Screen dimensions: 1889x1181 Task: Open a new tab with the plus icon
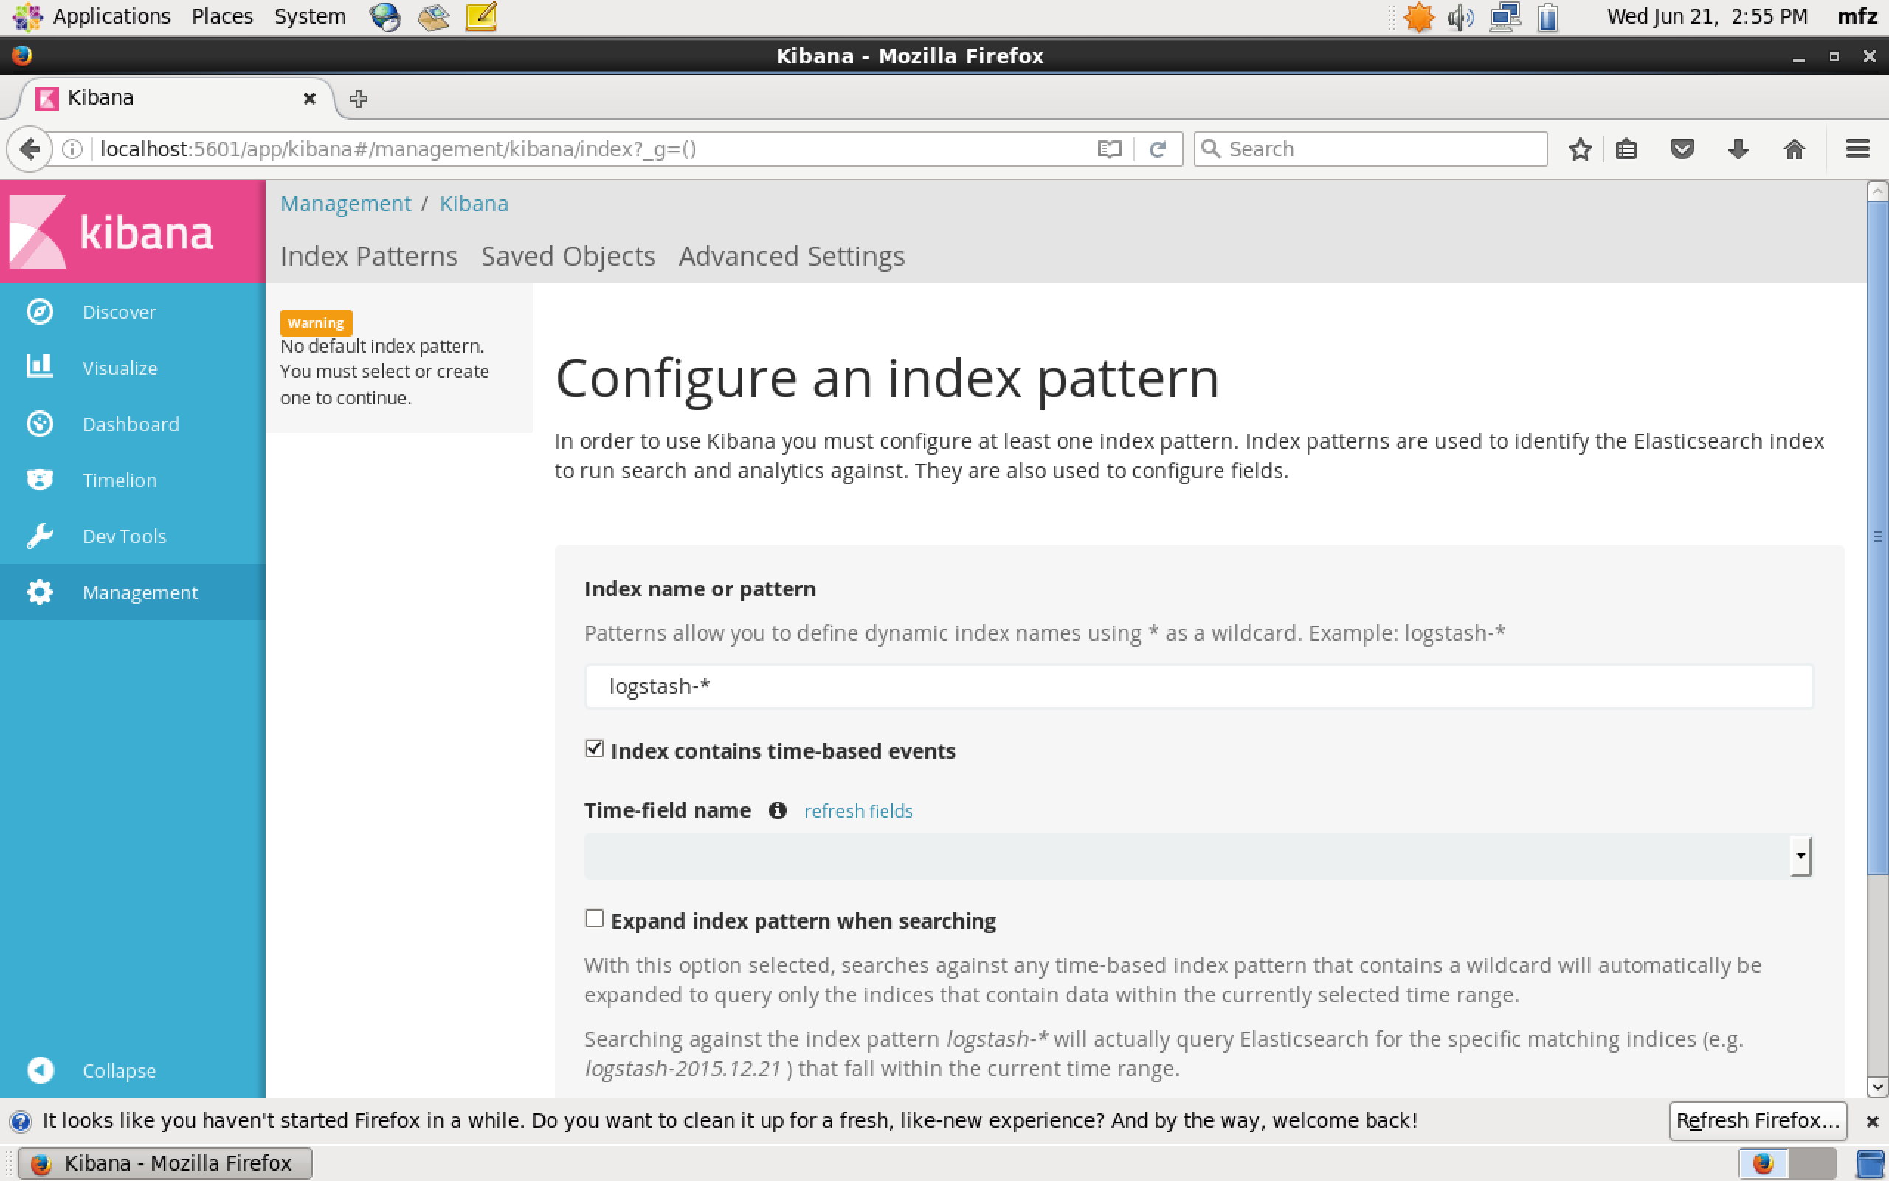(x=359, y=98)
